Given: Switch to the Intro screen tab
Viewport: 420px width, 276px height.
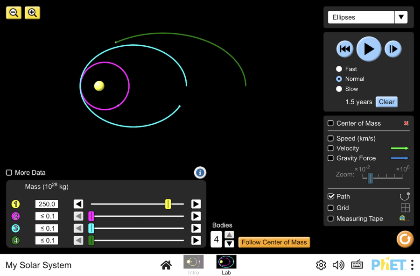Looking at the screenshot, I should pos(193,265).
